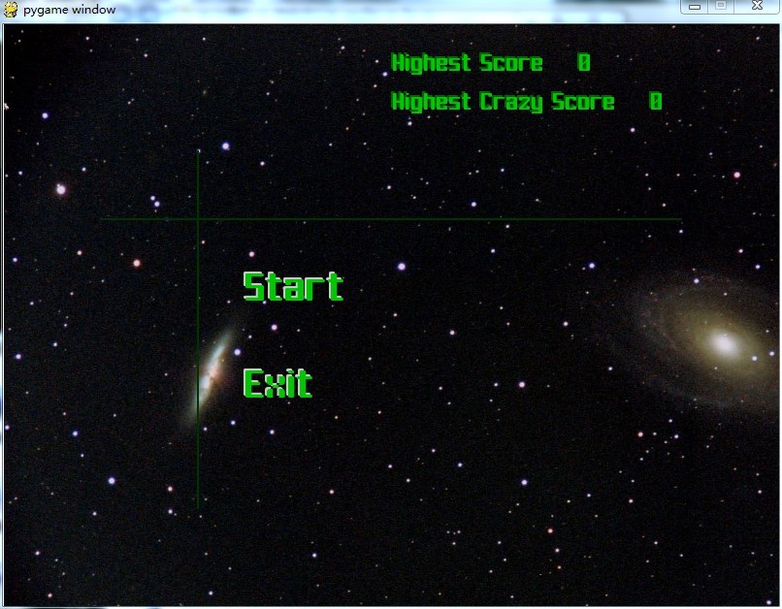Viewport: 782px width, 609px height.
Task: Select Exit to quit the game
Action: [277, 383]
